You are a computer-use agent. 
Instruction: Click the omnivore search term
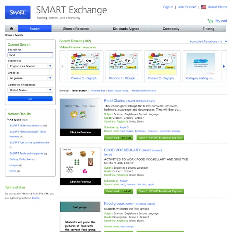(153, 131)
